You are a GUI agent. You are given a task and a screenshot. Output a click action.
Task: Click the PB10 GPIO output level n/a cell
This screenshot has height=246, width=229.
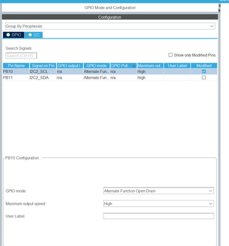pos(70,71)
